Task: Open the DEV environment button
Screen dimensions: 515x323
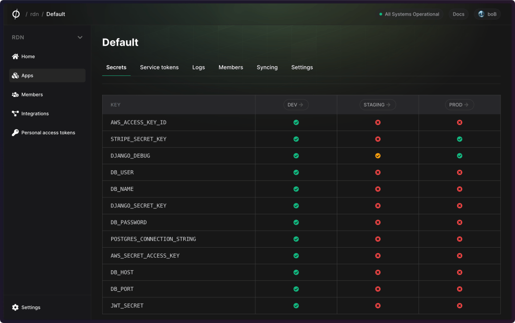Action: click(x=296, y=105)
